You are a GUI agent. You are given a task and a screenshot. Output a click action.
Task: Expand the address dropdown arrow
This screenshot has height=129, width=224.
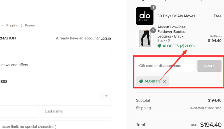pyautogui.click(x=106, y=96)
